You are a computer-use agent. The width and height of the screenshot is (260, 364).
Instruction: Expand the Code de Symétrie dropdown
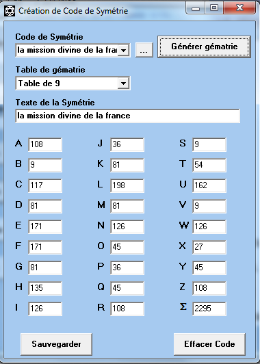tap(123, 50)
